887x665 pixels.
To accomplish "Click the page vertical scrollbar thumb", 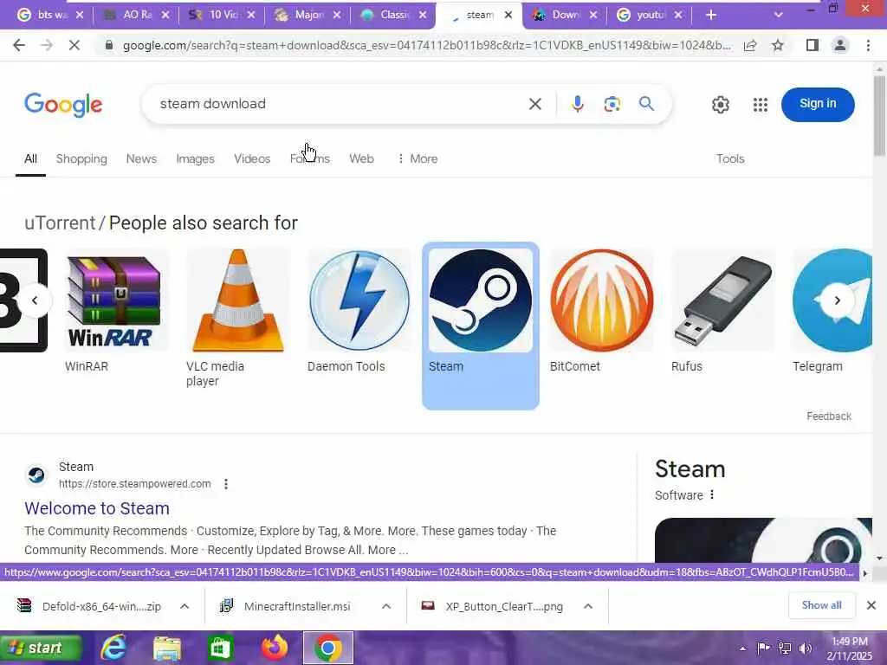I will 879,116.
